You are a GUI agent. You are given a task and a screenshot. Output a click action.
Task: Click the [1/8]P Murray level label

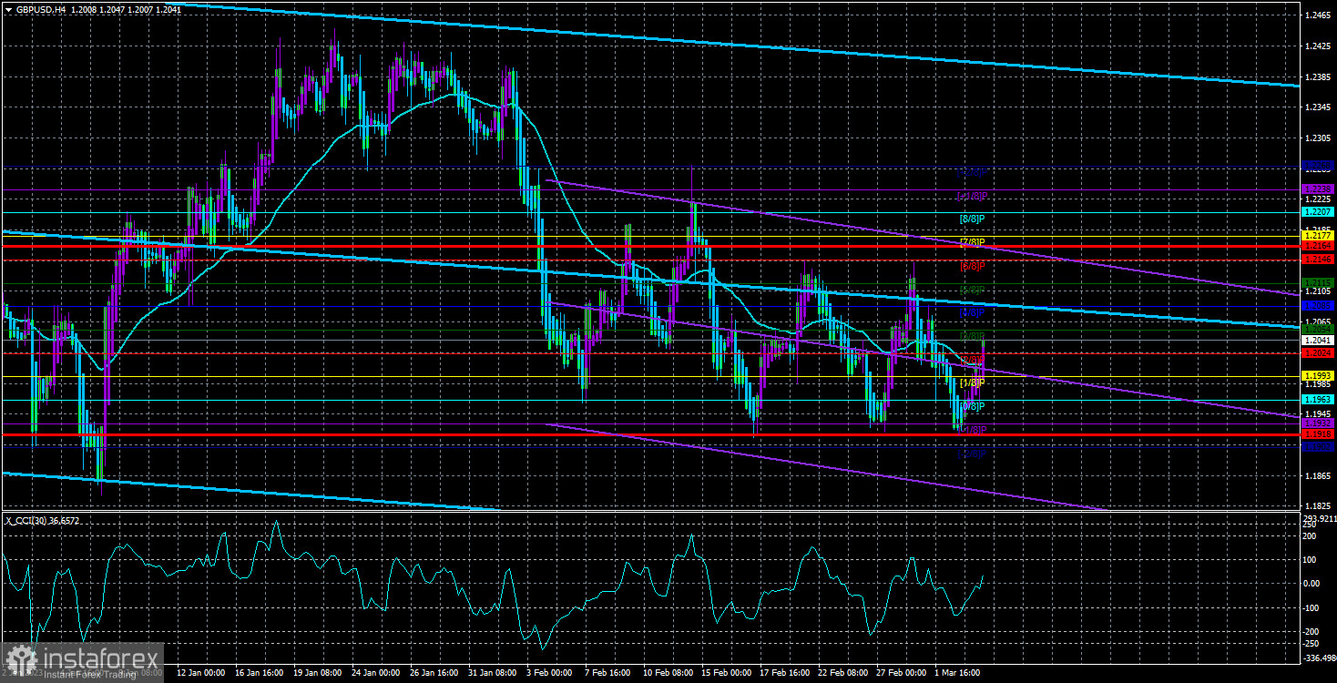(973, 382)
